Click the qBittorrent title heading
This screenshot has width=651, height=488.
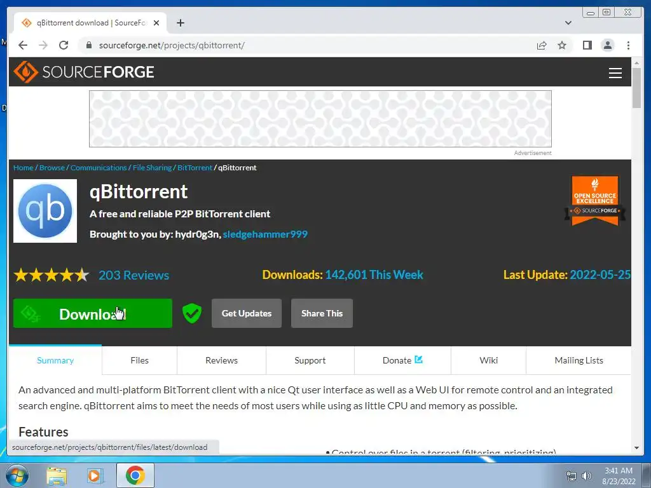coord(139,192)
